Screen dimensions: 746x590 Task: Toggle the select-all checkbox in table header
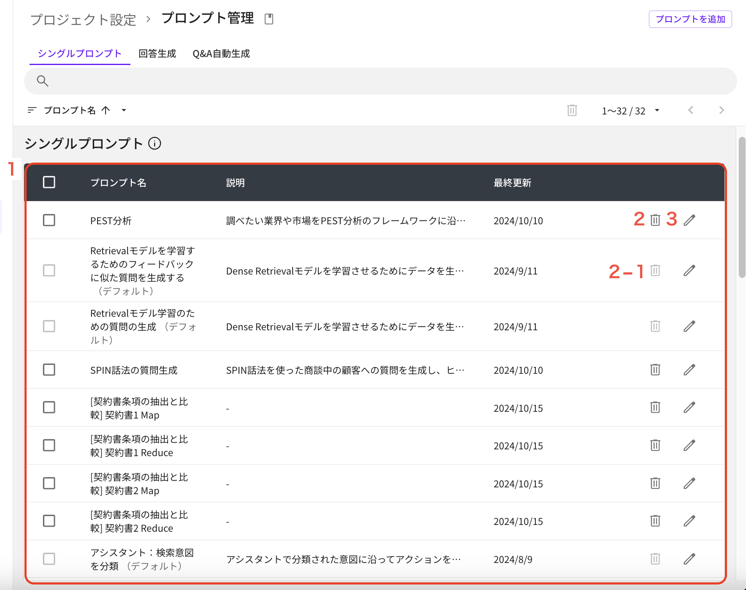[x=49, y=182]
